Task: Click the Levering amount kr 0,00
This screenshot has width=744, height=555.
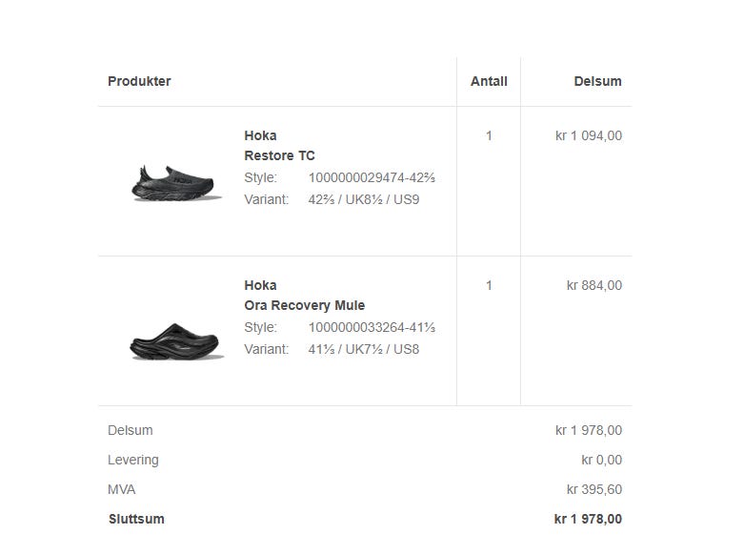Action: coord(602,460)
